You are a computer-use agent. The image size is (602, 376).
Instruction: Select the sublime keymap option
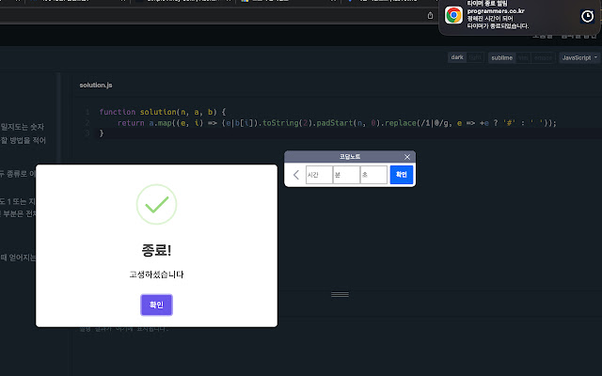pos(500,57)
